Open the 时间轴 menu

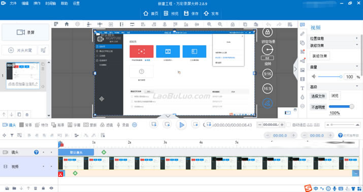(x=50, y=4)
